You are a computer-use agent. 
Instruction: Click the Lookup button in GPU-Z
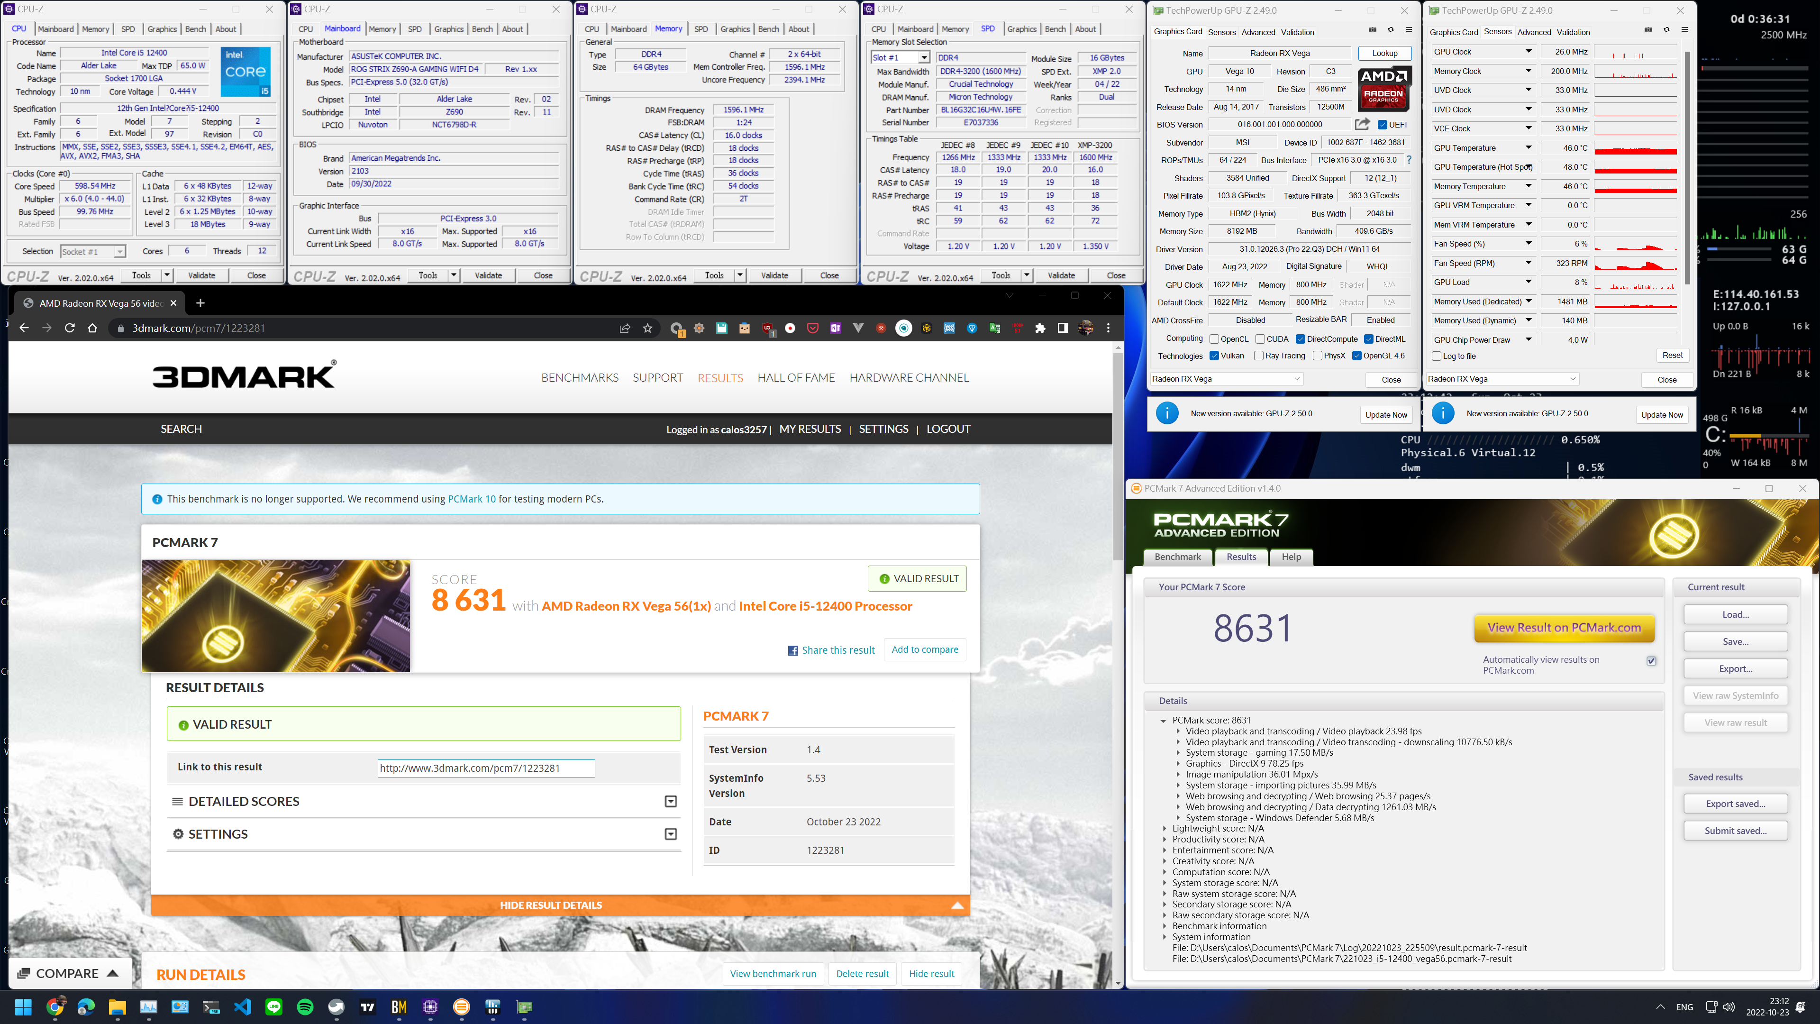[1384, 53]
